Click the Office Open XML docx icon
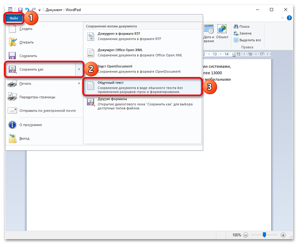Screen dimensions: 298x244 click(91, 53)
